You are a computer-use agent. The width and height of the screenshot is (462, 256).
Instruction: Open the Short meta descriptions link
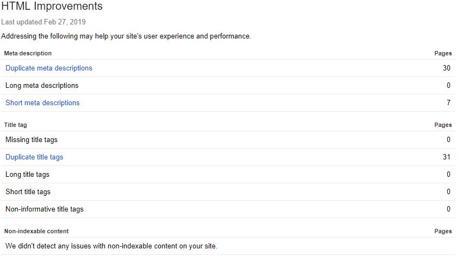[x=42, y=103]
